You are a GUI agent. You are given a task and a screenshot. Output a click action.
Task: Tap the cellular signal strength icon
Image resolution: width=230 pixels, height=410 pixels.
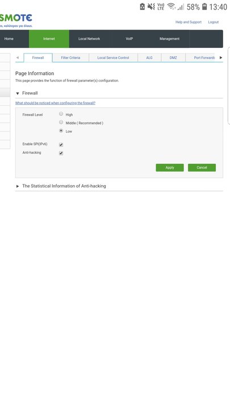181,7
